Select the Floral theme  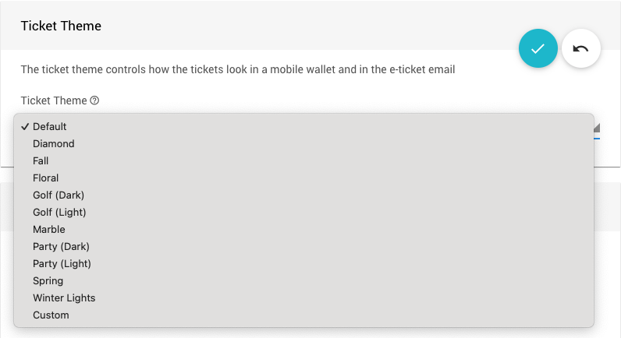click(45, 178)
